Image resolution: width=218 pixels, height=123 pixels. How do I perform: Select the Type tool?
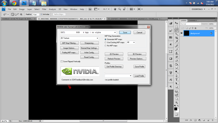[x=176, y=80]
